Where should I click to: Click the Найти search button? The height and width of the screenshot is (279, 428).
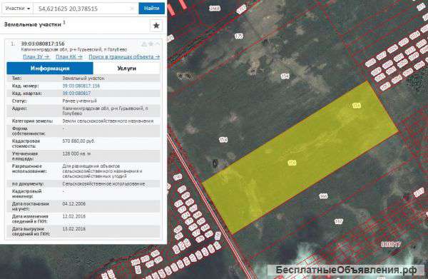152,9
